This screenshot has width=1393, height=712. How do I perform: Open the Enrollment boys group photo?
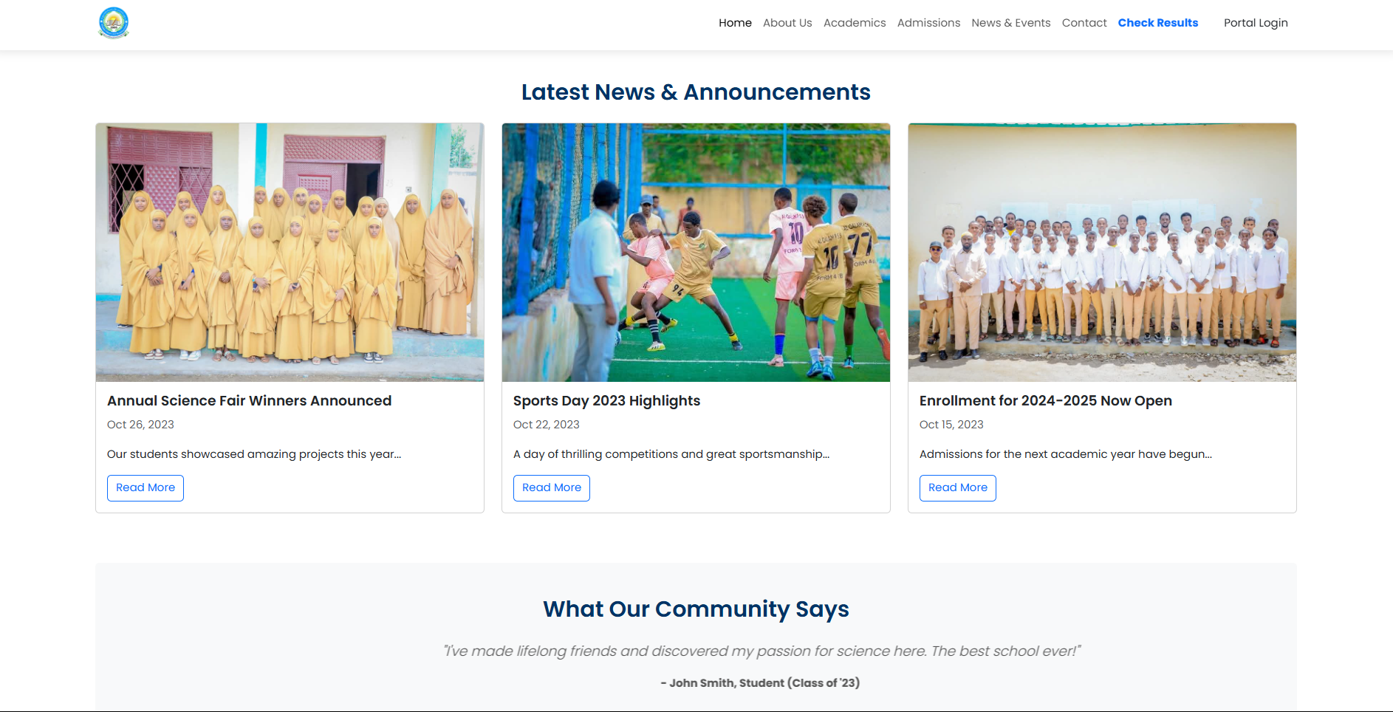1102,252
